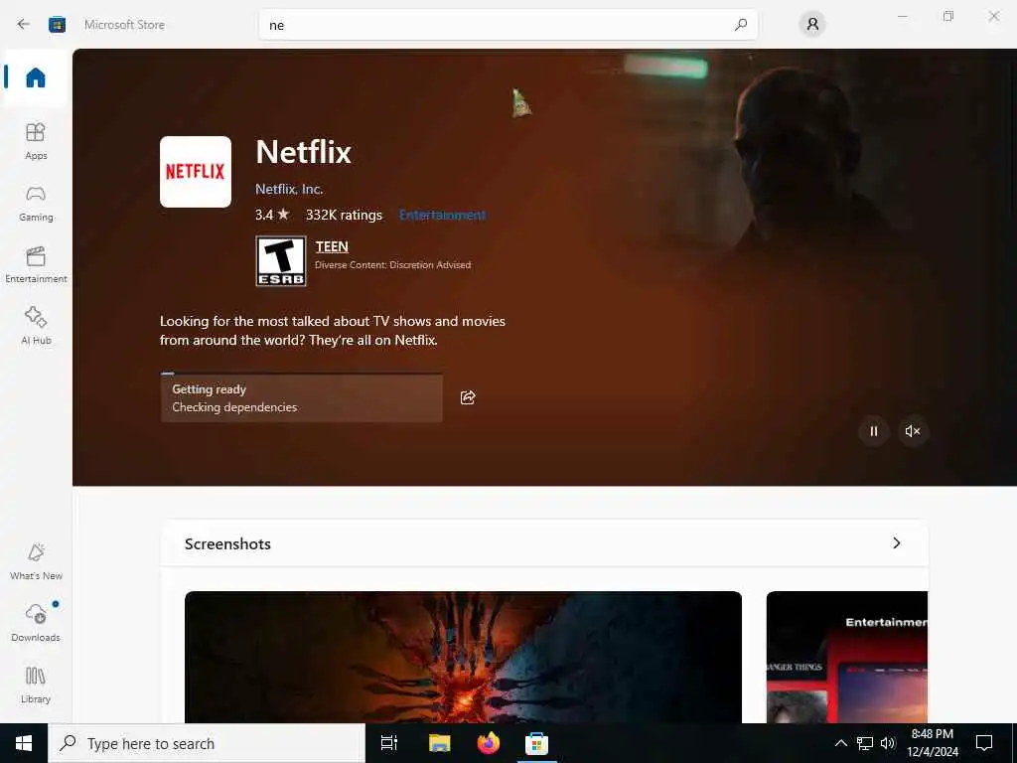The image size is (1017, 763).
Task: Open the Gaming section
Action: click(36, 203)
